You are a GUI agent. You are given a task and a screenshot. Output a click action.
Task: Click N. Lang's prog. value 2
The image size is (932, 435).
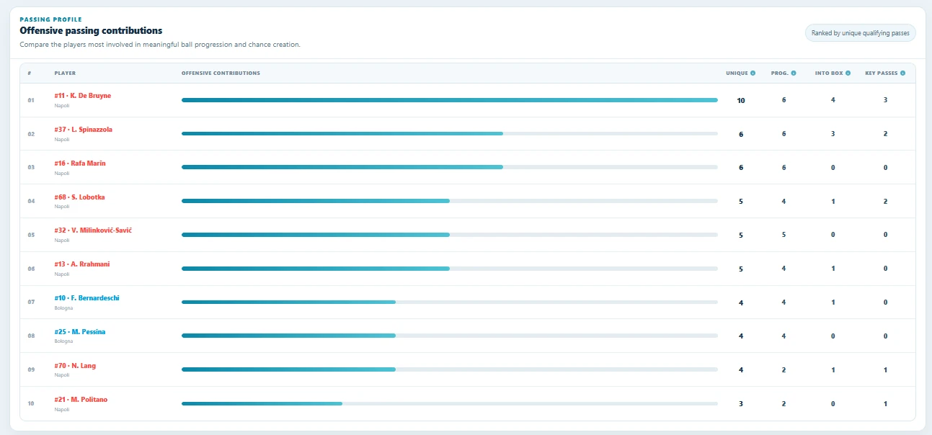click(x=784, y=369)
